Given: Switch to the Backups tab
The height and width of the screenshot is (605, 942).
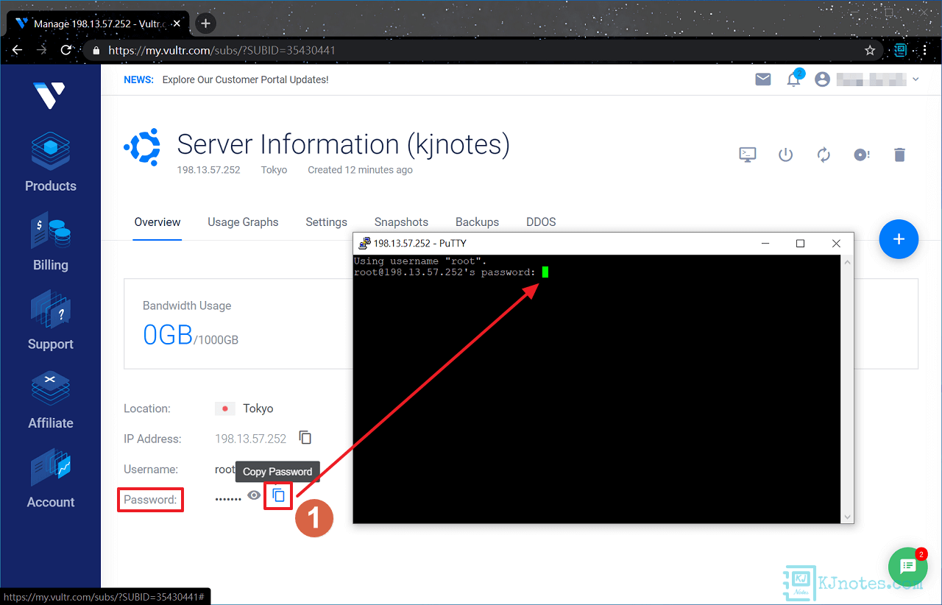Looking at the screenshot, I should pyautogui.click(x=477, y=222).
